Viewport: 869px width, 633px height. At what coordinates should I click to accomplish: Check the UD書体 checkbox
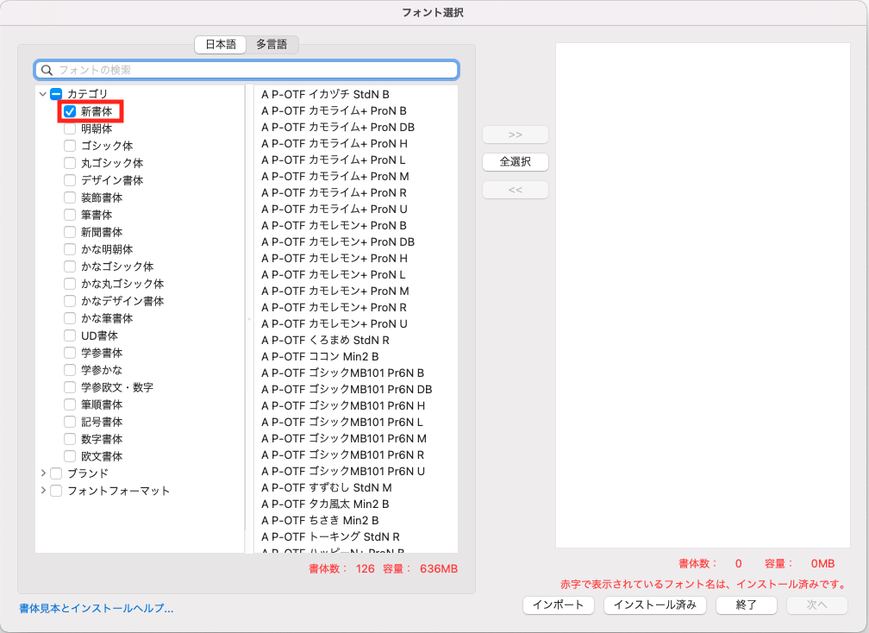pyautogui.click(x=70, y=335)
